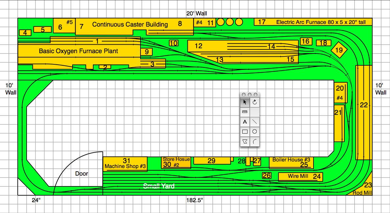Close the floating tool palette
The height and width of the screenshot is (213, 390).
coord(244,95)
